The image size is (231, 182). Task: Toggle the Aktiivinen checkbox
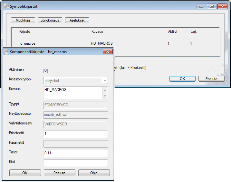pos(45,71)
